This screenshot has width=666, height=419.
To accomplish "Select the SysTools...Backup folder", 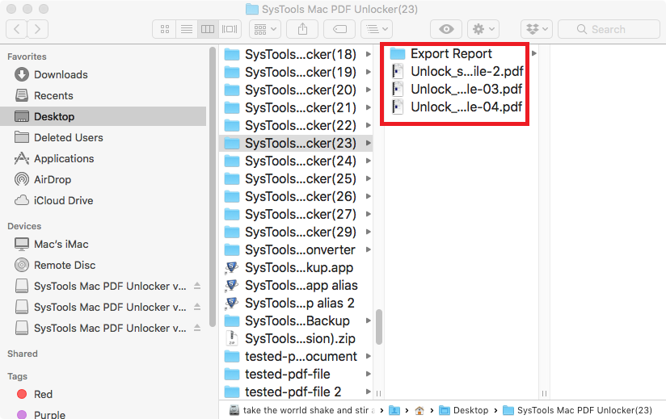I will tap(296, 321).
